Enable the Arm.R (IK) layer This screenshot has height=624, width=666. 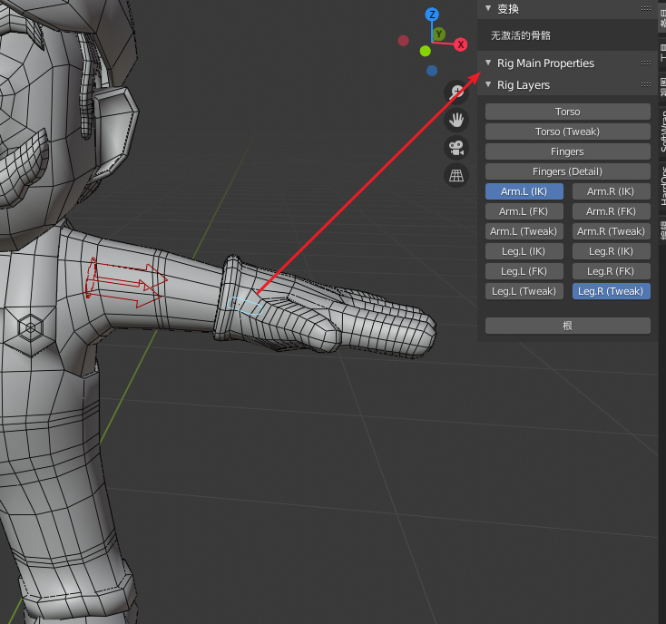[612, 191]
